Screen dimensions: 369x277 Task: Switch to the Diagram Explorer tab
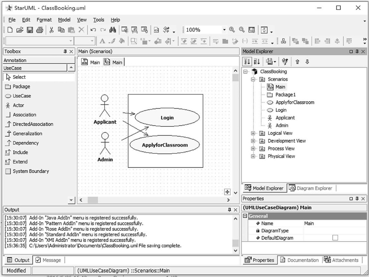[x=311, y=188]
